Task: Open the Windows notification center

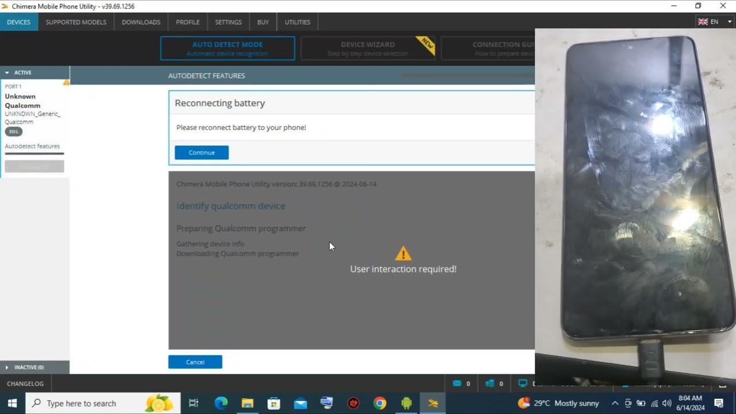Action: coord(719,403)
